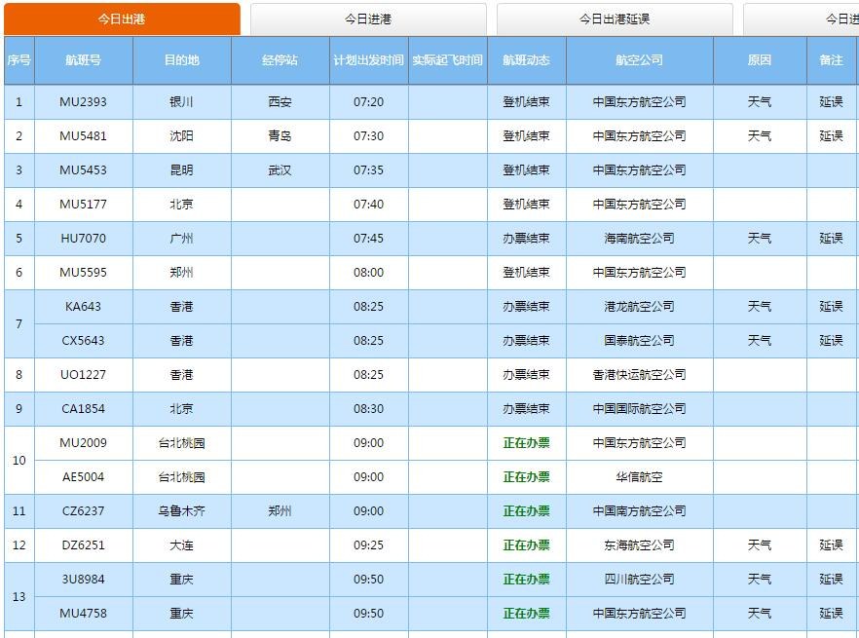Click airline 中国国际航空公司
Screen dimensions: 859x638
pos(639,409)
